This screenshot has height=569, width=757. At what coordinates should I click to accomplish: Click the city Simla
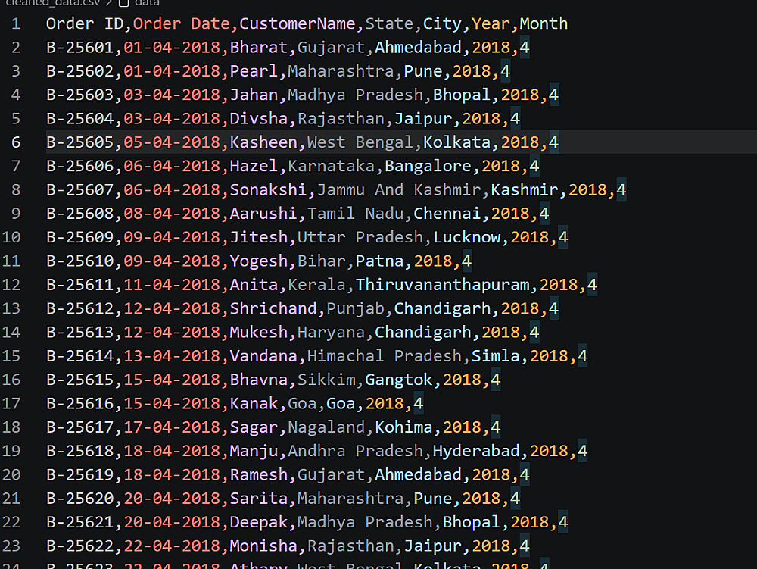[x=495, y=355]
